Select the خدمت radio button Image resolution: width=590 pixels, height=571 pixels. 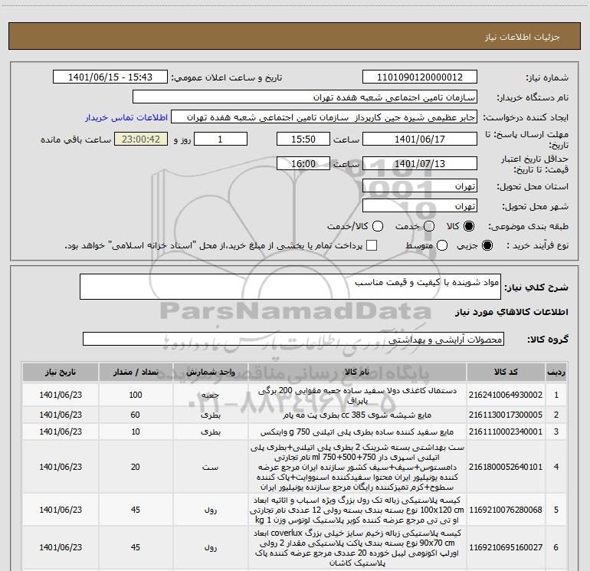tap(429, 226)
